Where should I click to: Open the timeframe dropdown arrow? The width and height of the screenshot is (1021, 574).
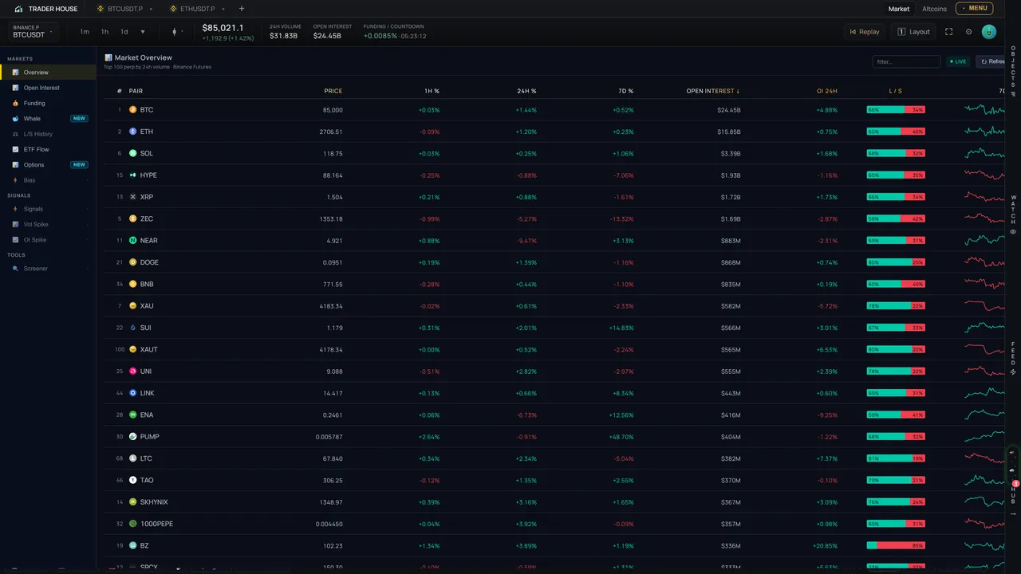[143, 32]
